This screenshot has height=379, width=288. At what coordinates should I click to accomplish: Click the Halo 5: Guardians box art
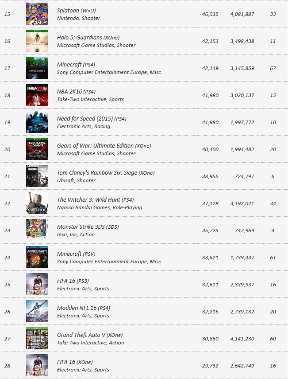coord(37,41)
